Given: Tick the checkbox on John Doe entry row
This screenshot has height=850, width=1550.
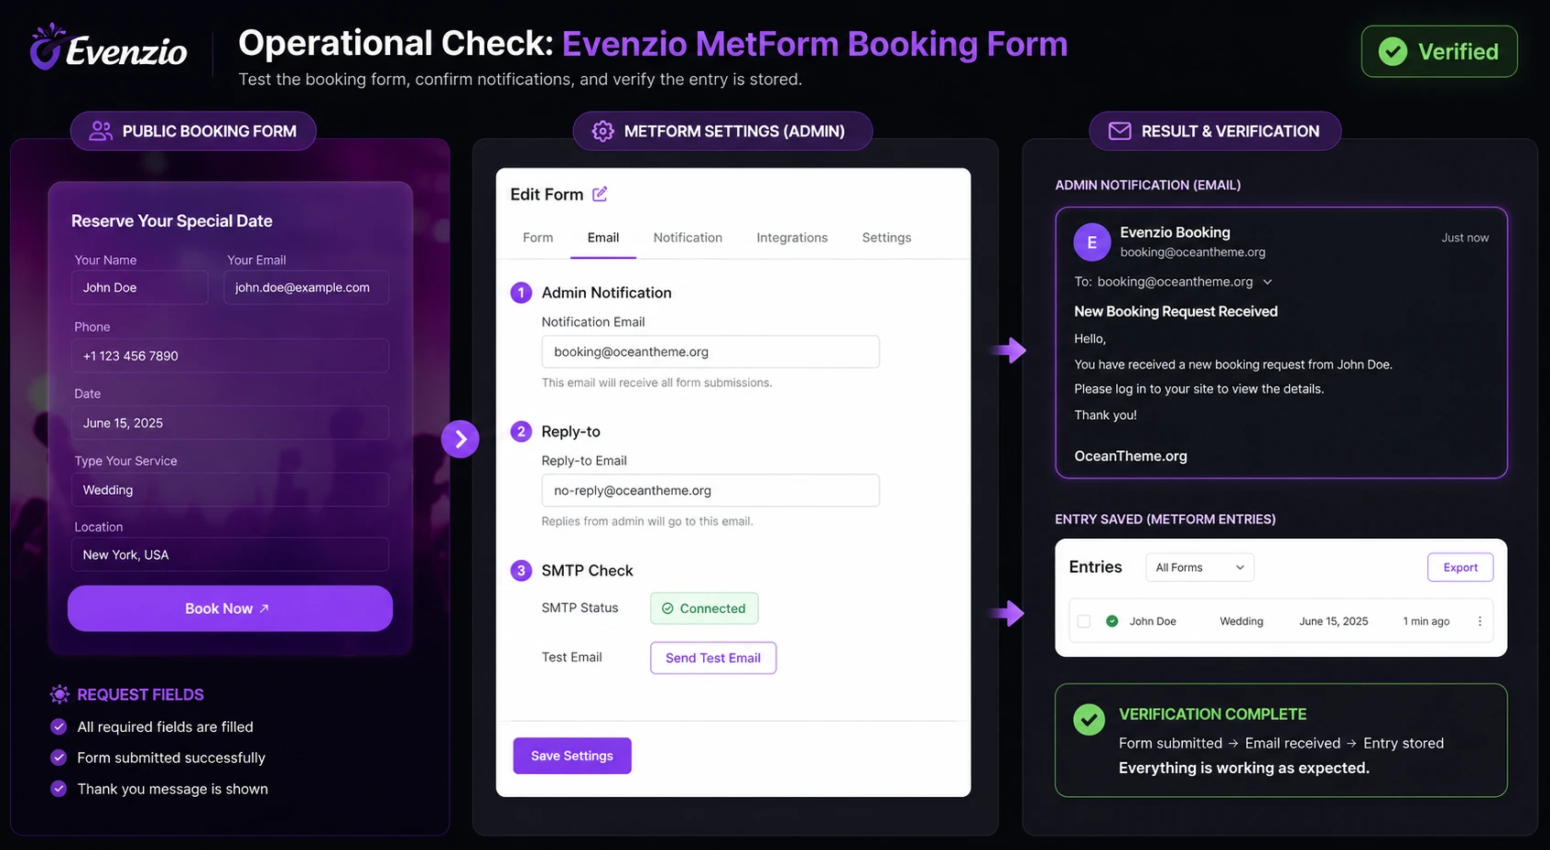Looking at the screenshot, I should [1084, 621].
